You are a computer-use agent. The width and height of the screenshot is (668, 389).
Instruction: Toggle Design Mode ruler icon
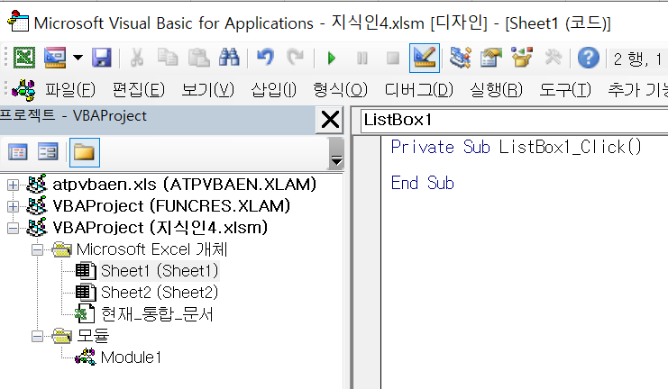[x=425, y=58]
